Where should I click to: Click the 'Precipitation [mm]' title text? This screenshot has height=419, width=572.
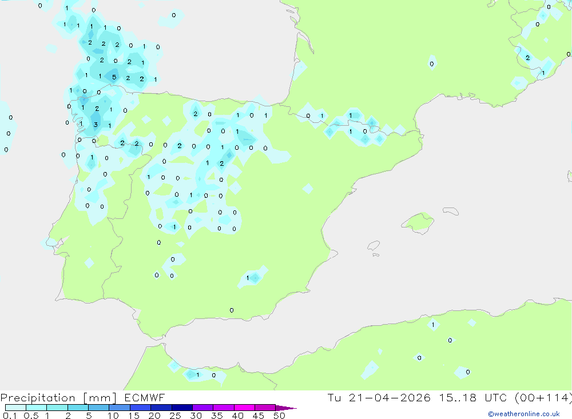[x=58, y=398]
